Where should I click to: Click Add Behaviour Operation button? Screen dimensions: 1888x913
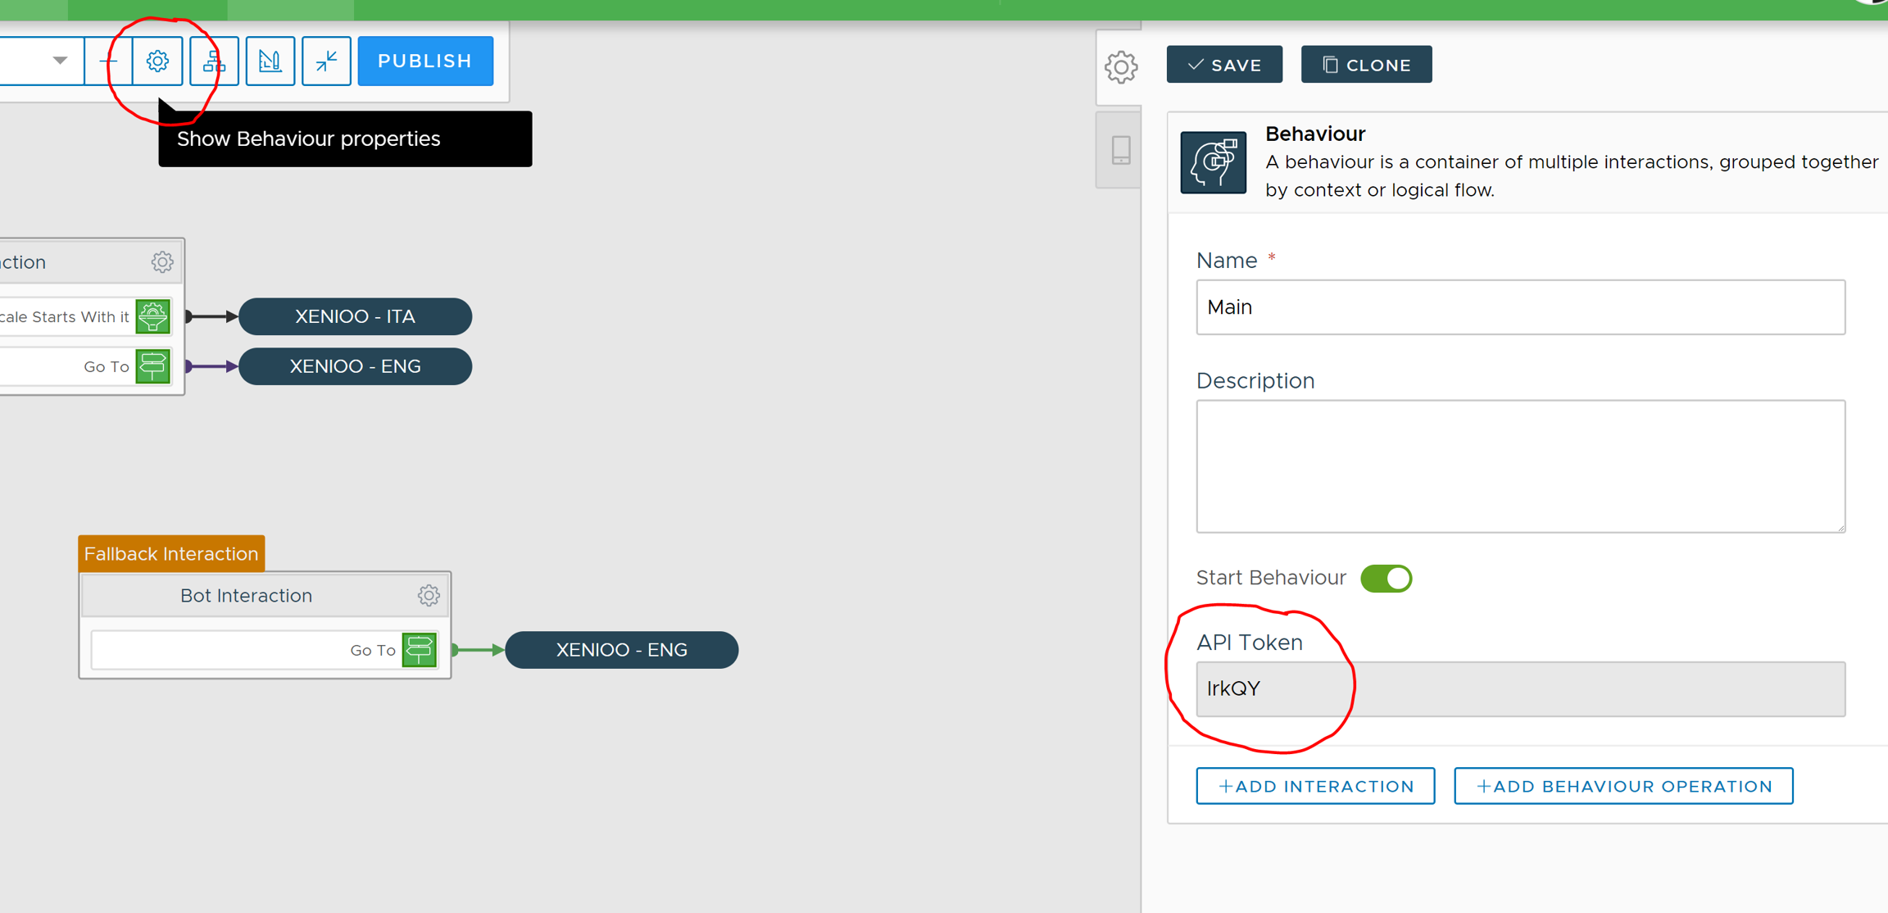click(1623, 786)
